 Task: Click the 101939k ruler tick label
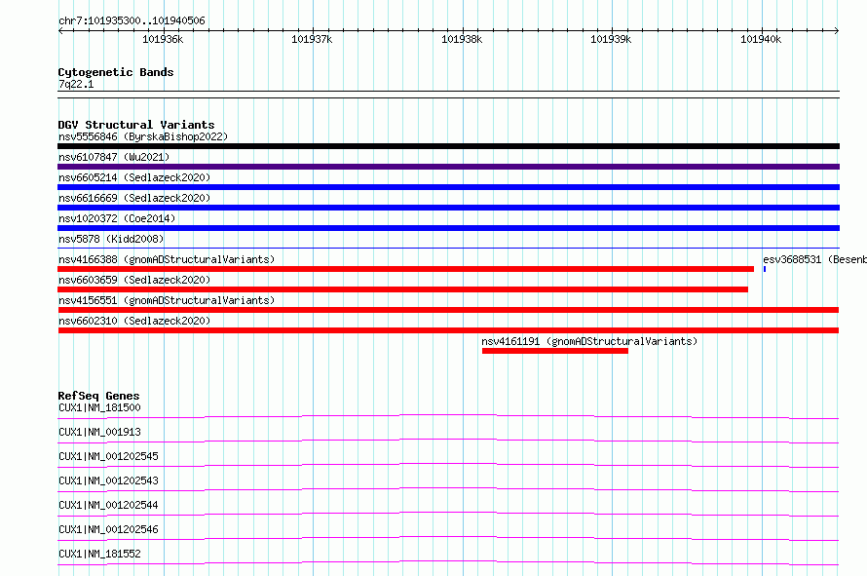[611, 39]
